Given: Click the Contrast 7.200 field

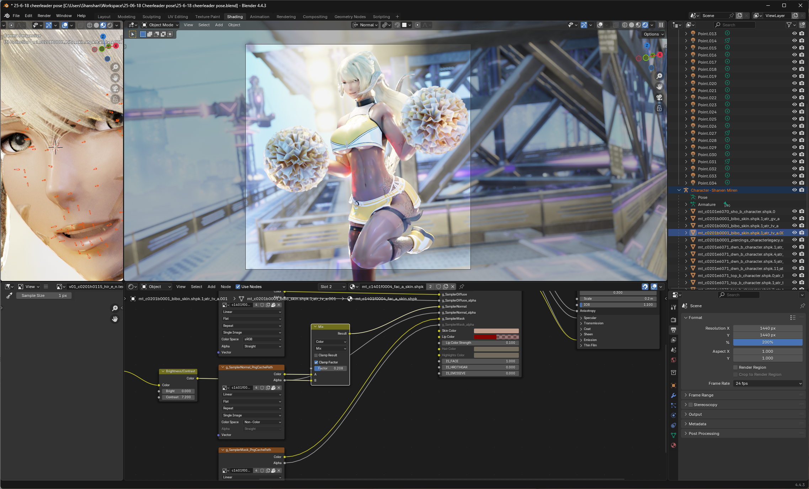Looking at the screenshot, I should (x=178, y=397).
